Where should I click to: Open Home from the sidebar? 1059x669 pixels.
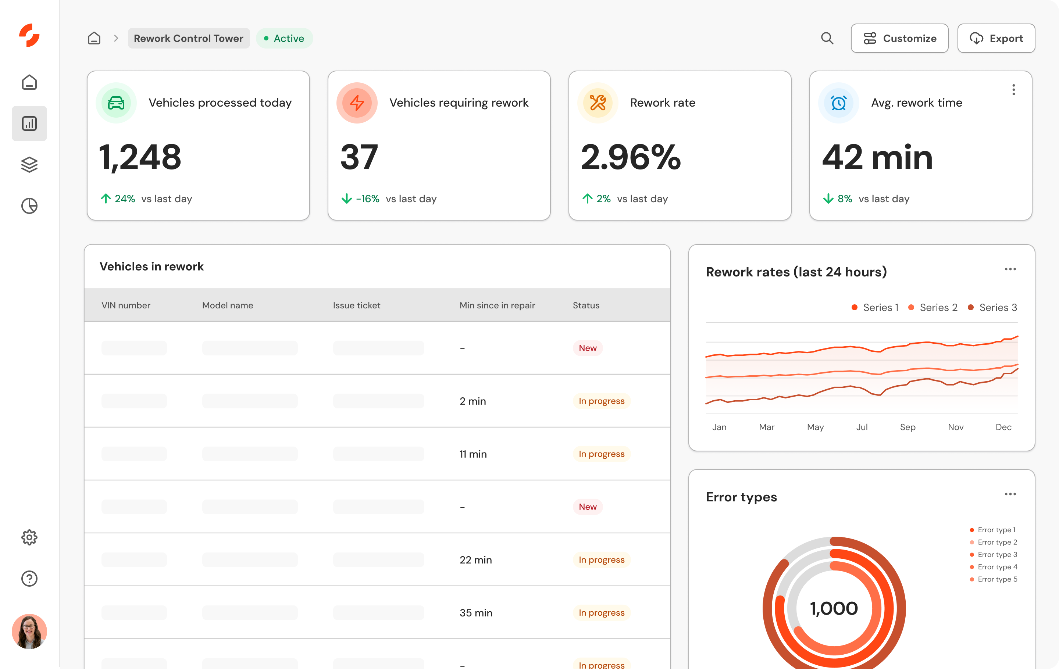coord(29,82)
